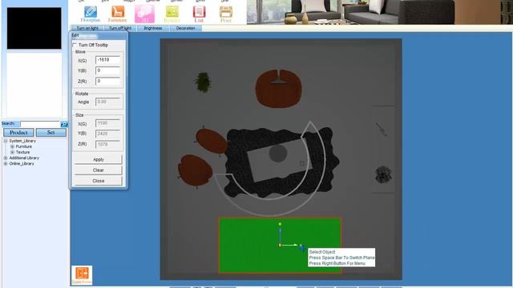Open the Decoration tab
This screenshot has width=513, height=288.
coord(185,29)
